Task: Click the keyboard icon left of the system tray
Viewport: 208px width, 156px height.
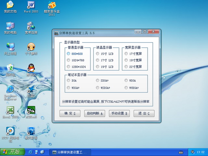Action: [181, 152]
